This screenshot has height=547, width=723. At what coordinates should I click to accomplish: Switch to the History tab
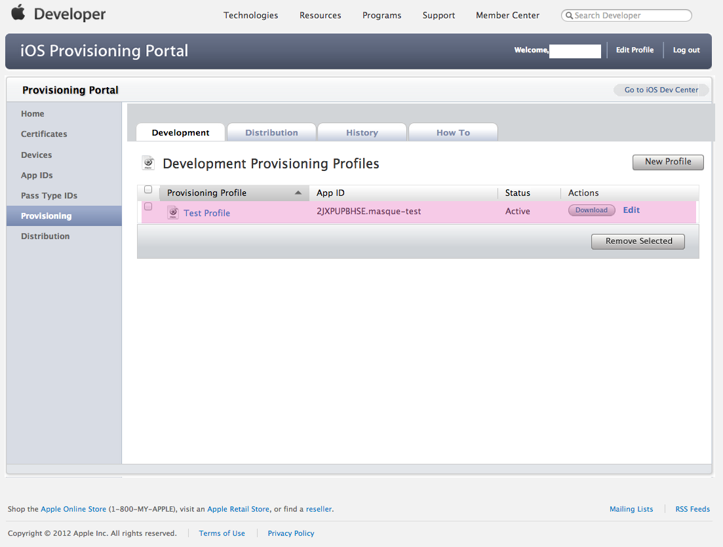pyautogui.click(x=362, y=132)
